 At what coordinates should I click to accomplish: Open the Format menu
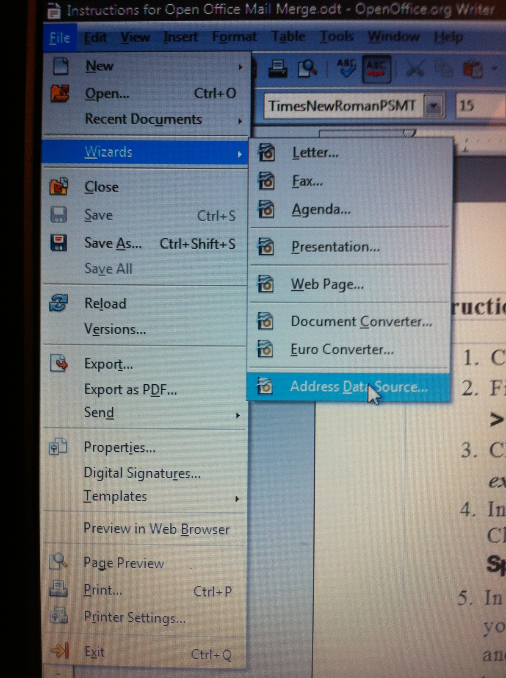(x=234, y=37)
